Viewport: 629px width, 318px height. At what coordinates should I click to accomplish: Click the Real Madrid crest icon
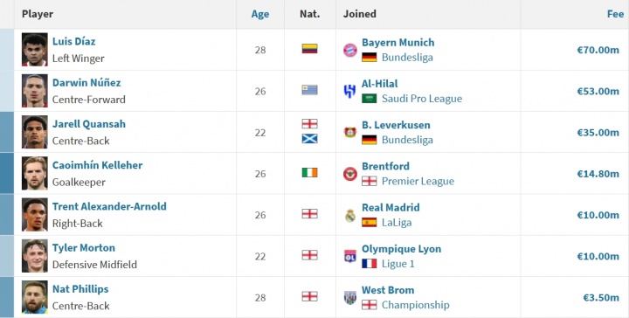[x=349, y=215]
